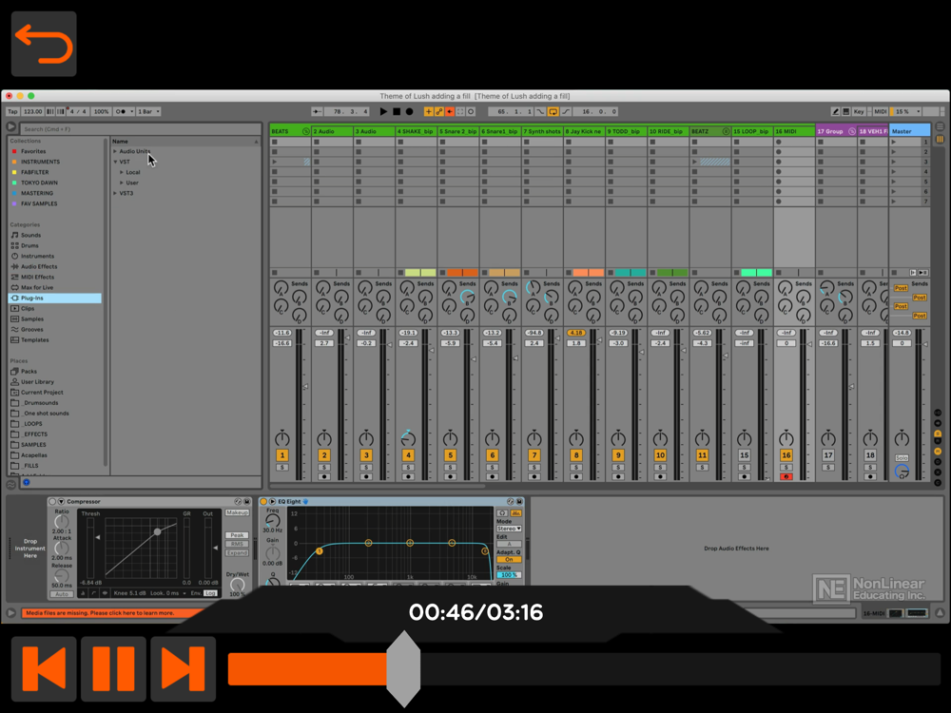
Task: Toggle the Compressor device activator
Action: pos(52,502)
